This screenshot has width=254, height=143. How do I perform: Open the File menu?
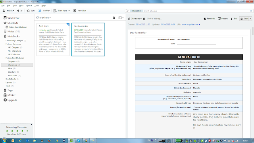3,6
